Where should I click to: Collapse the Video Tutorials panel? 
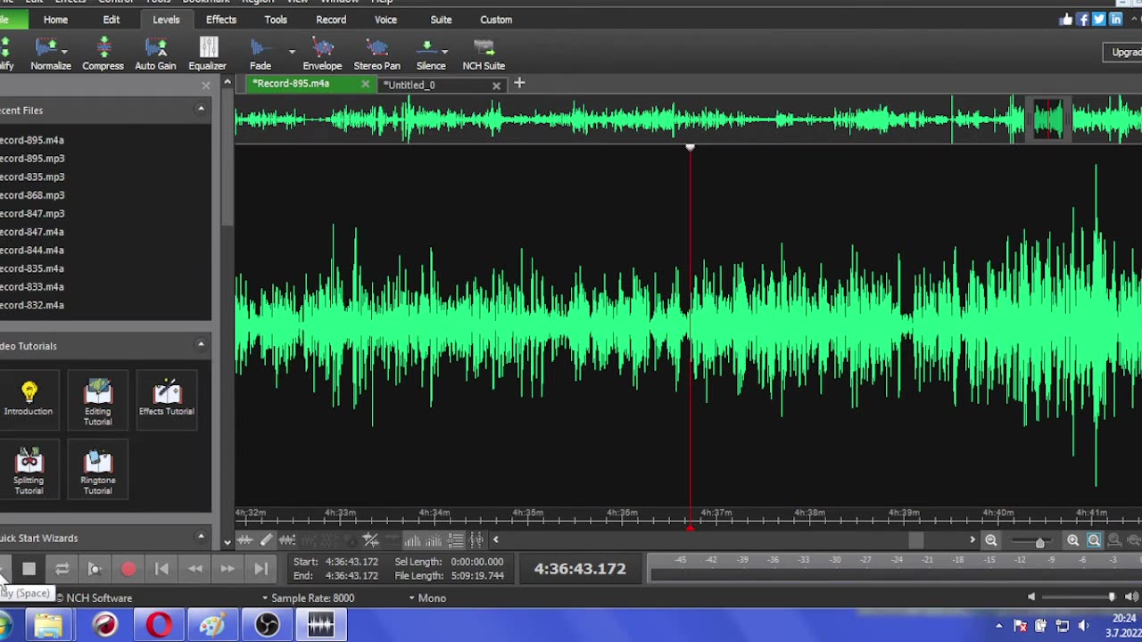point(201,344)
